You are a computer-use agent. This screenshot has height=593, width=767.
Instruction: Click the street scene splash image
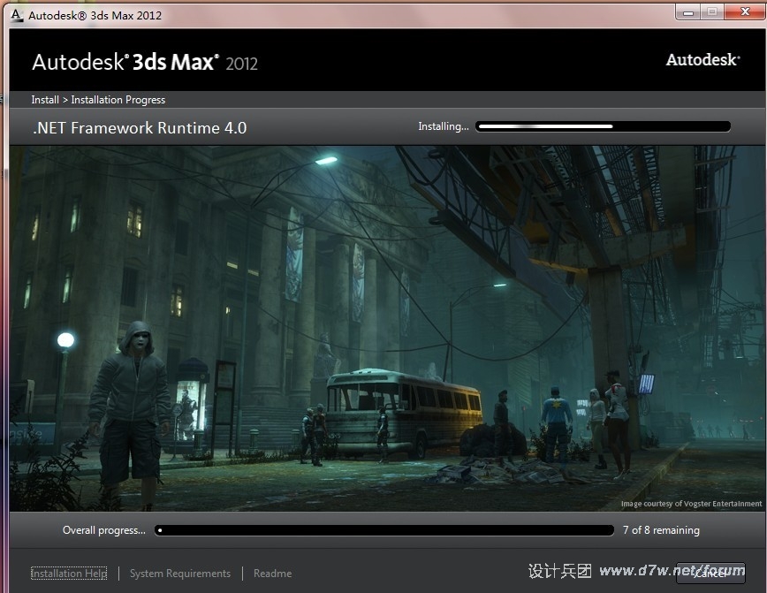point(386,328)
